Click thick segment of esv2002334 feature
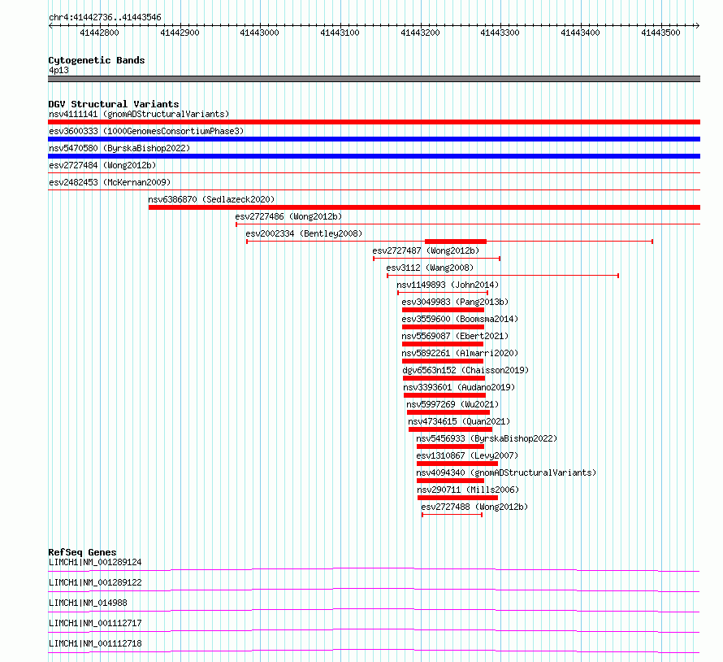Viewport: 723px width, 662px height. (456, 242)
